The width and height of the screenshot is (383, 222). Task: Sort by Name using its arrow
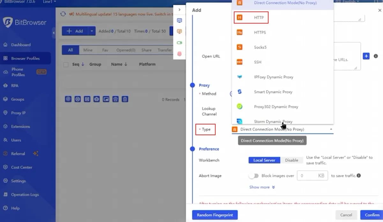point(126,64)
